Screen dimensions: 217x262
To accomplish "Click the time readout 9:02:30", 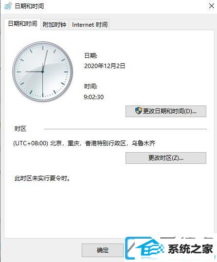I will 94,97.
